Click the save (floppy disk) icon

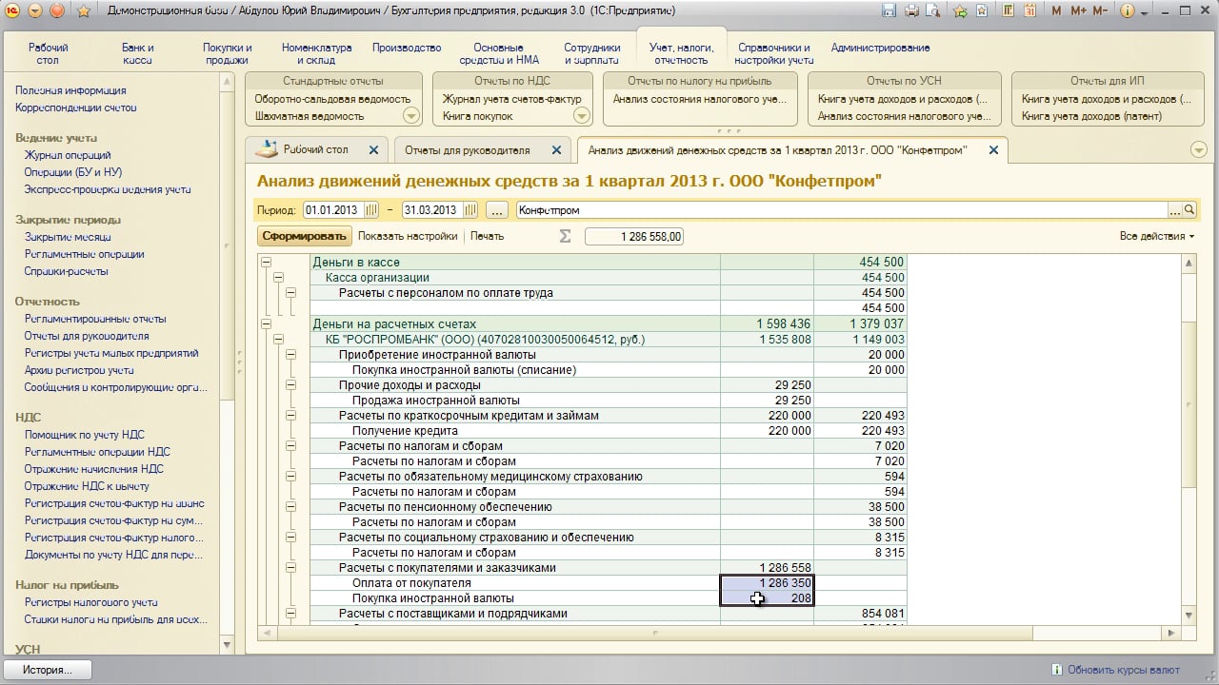point(889,11)
